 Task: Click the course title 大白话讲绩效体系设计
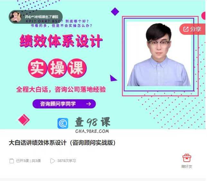pos(38,143)
